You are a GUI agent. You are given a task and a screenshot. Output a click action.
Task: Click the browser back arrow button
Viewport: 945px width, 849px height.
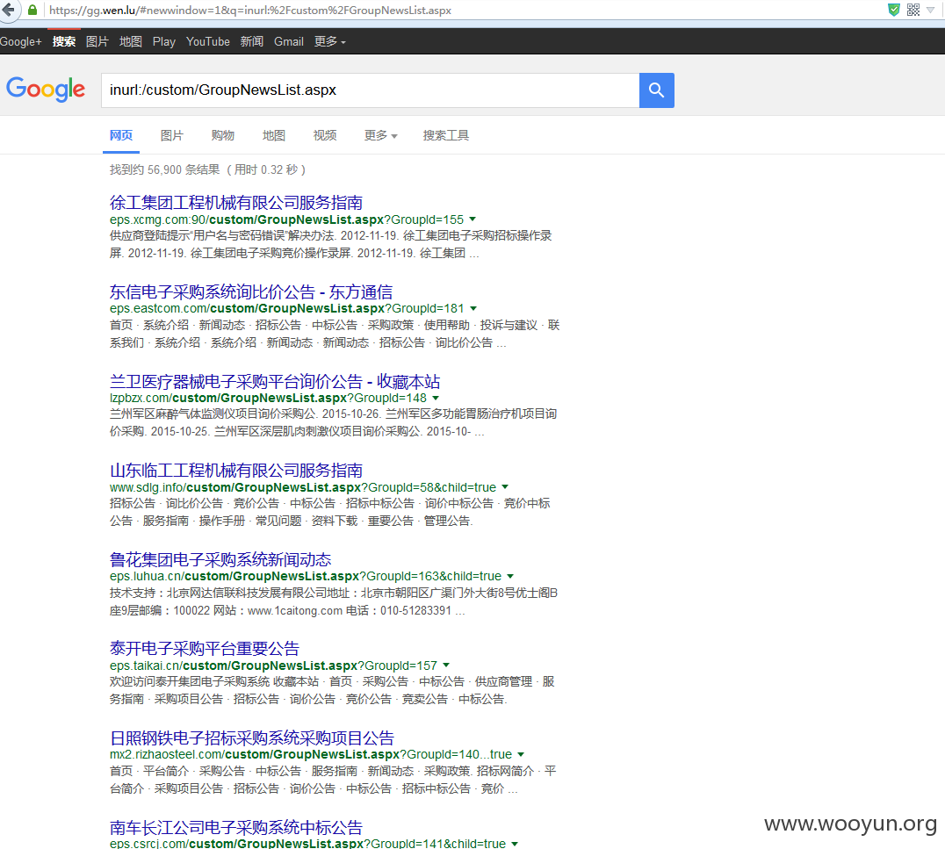click(x=9, y=10)
